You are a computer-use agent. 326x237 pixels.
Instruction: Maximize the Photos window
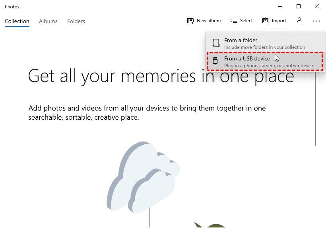click(x=299, y=7)
